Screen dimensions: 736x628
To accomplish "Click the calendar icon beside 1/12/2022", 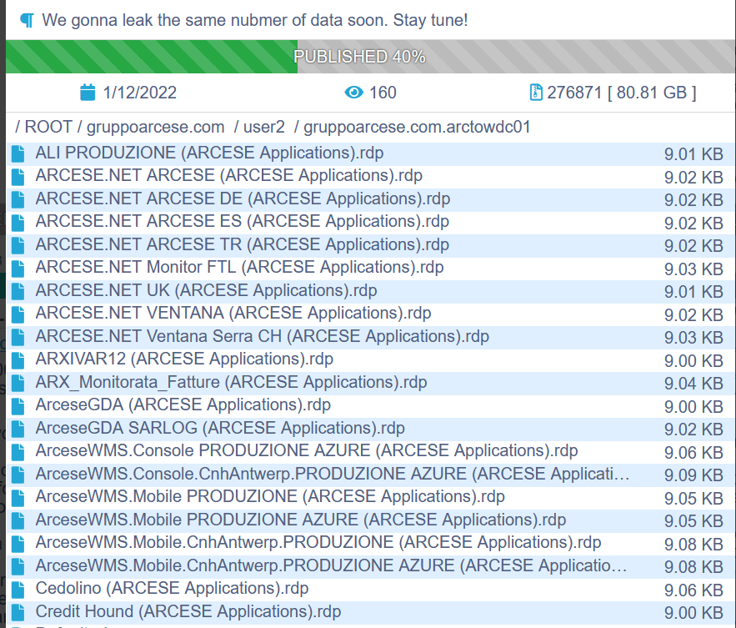I will click(88, 93).
